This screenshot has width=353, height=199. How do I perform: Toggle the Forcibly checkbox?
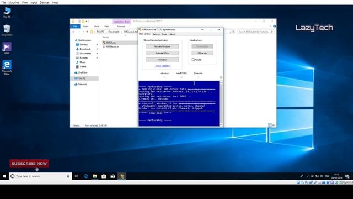[x=193, y=60]
